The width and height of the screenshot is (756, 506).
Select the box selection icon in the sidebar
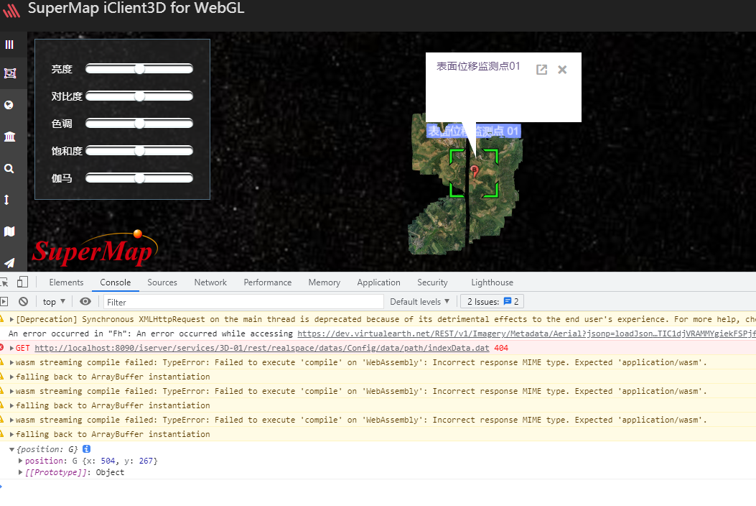pyautogui.click(x=9, y=73)
